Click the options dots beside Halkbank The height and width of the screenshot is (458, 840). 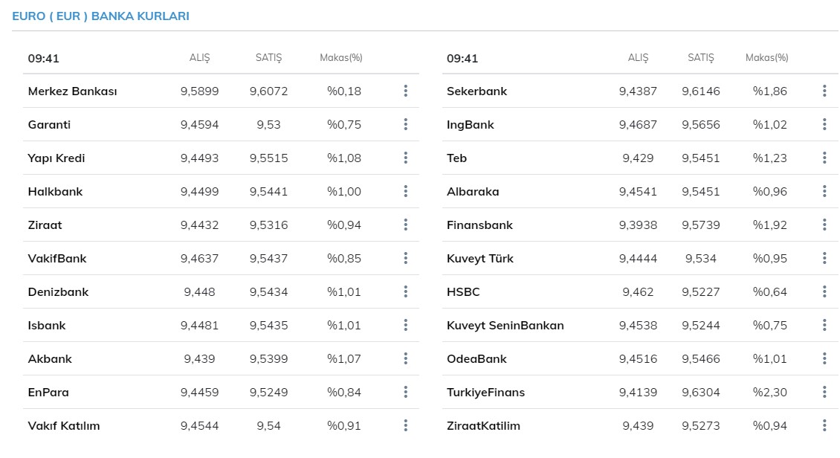coord(405,191)
